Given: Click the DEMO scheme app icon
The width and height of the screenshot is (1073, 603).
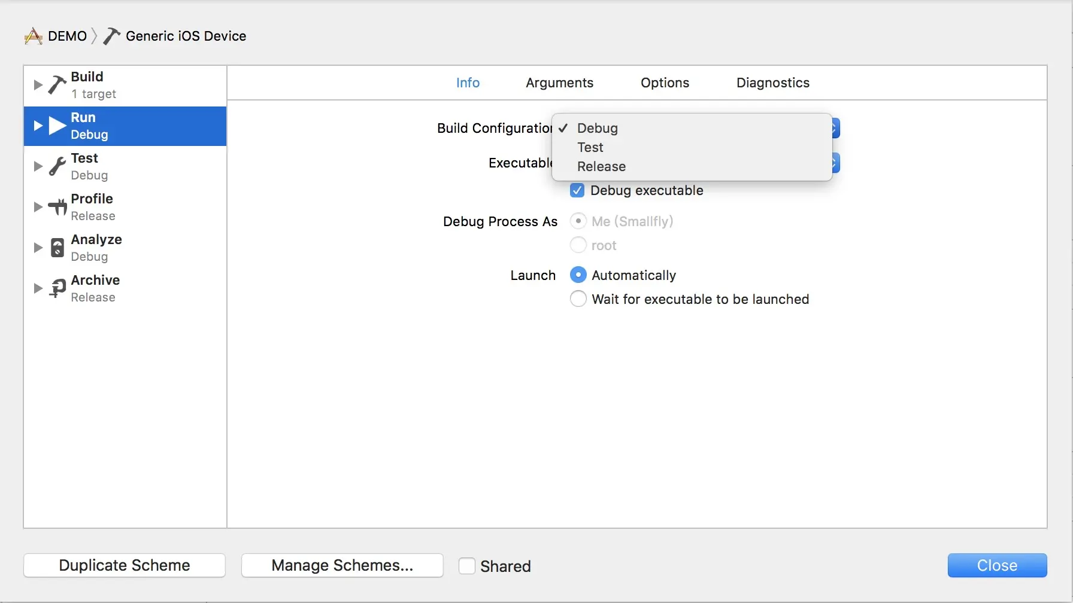Looking at the screenshot, I should click(x=34, y=36).
